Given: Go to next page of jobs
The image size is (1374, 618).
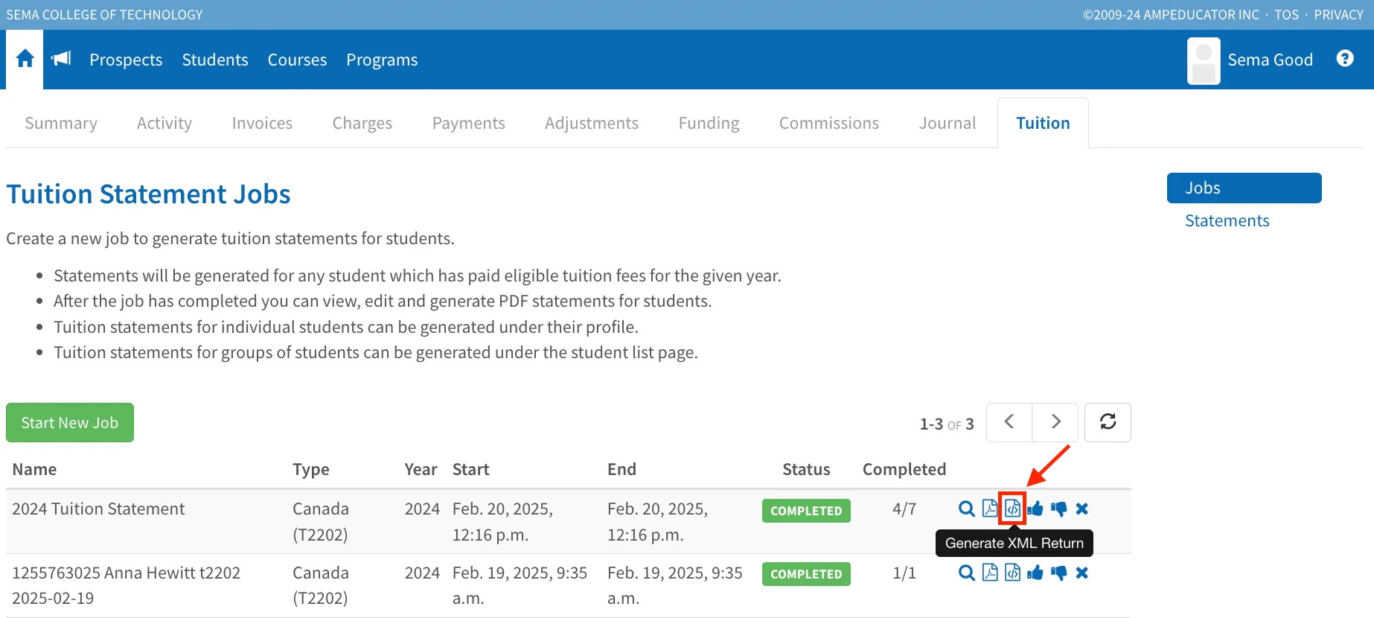Looking at the screenshot, I should pyautogui.click(x=1055, y=422).
